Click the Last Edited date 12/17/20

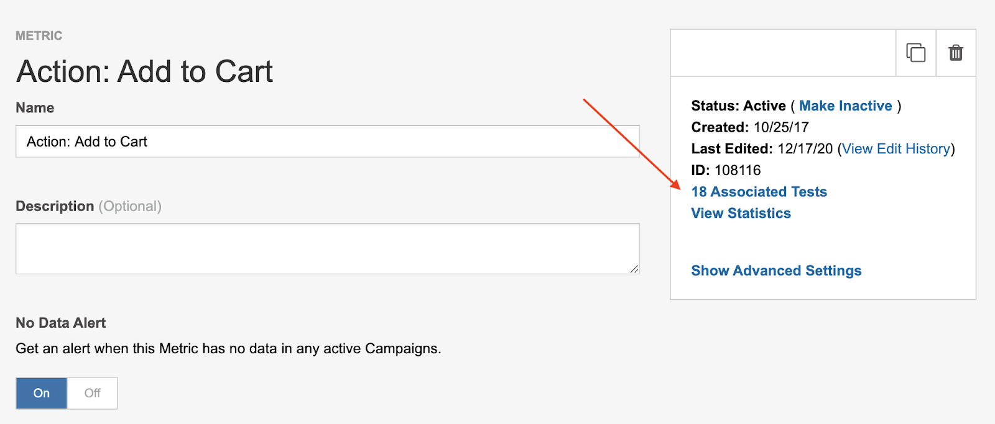[805, 149]
